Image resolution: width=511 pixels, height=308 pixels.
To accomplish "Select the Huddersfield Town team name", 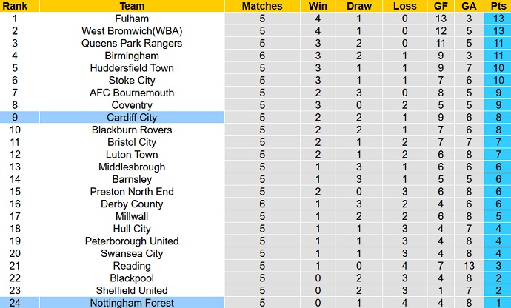I will pyautogui.click(x=132, y=68).
